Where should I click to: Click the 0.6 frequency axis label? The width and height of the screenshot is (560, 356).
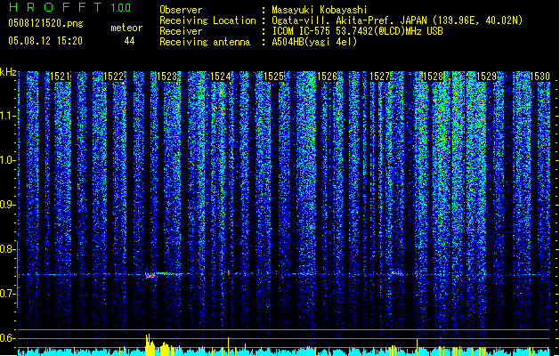coord(8,338)
